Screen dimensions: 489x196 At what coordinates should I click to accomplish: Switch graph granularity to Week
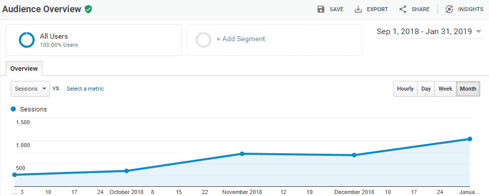(445, 89)
